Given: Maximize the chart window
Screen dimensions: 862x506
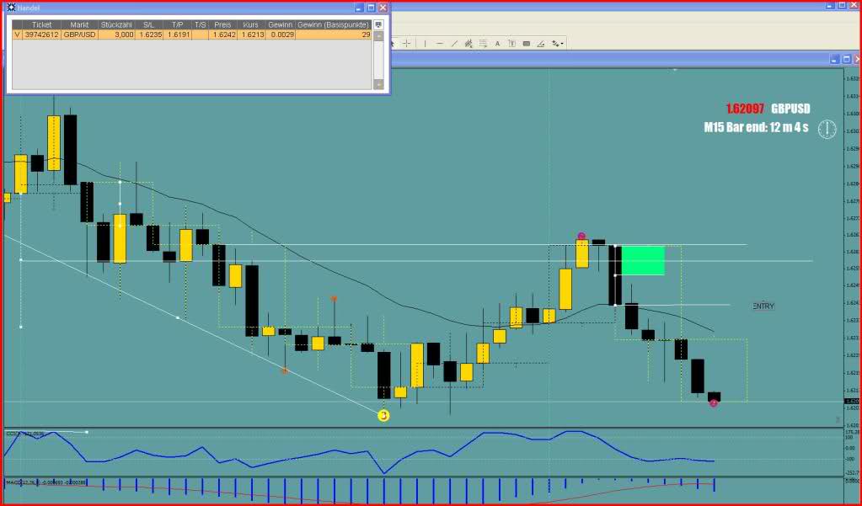Looking at the screenshot, I should coord(847,59).
